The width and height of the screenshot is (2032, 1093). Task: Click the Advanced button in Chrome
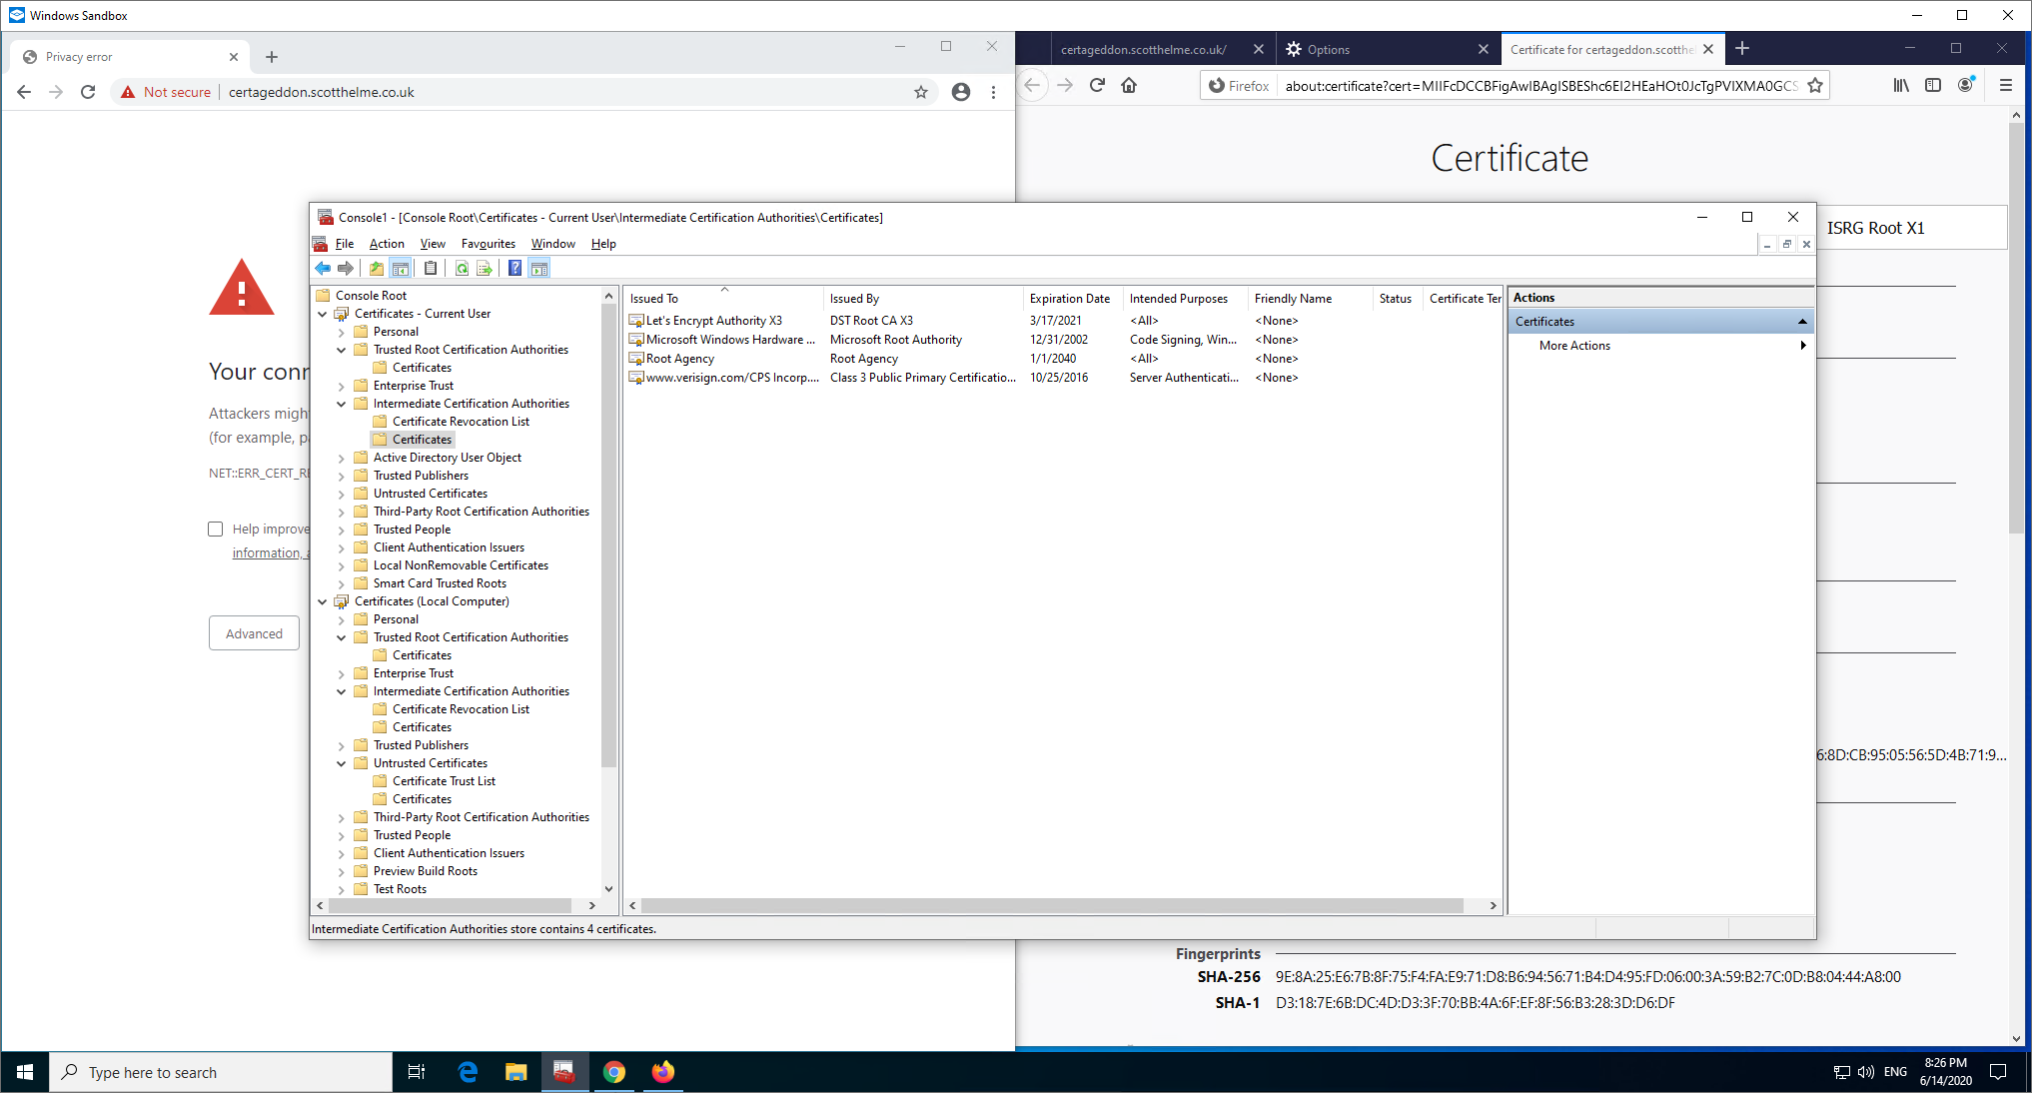click(x=254, y=633)
